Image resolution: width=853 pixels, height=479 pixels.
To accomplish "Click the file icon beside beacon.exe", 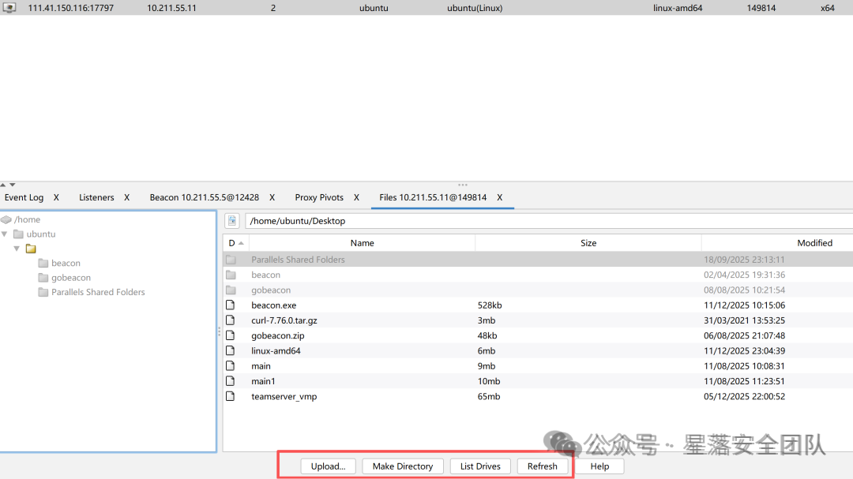I will (x=231, y=305).
